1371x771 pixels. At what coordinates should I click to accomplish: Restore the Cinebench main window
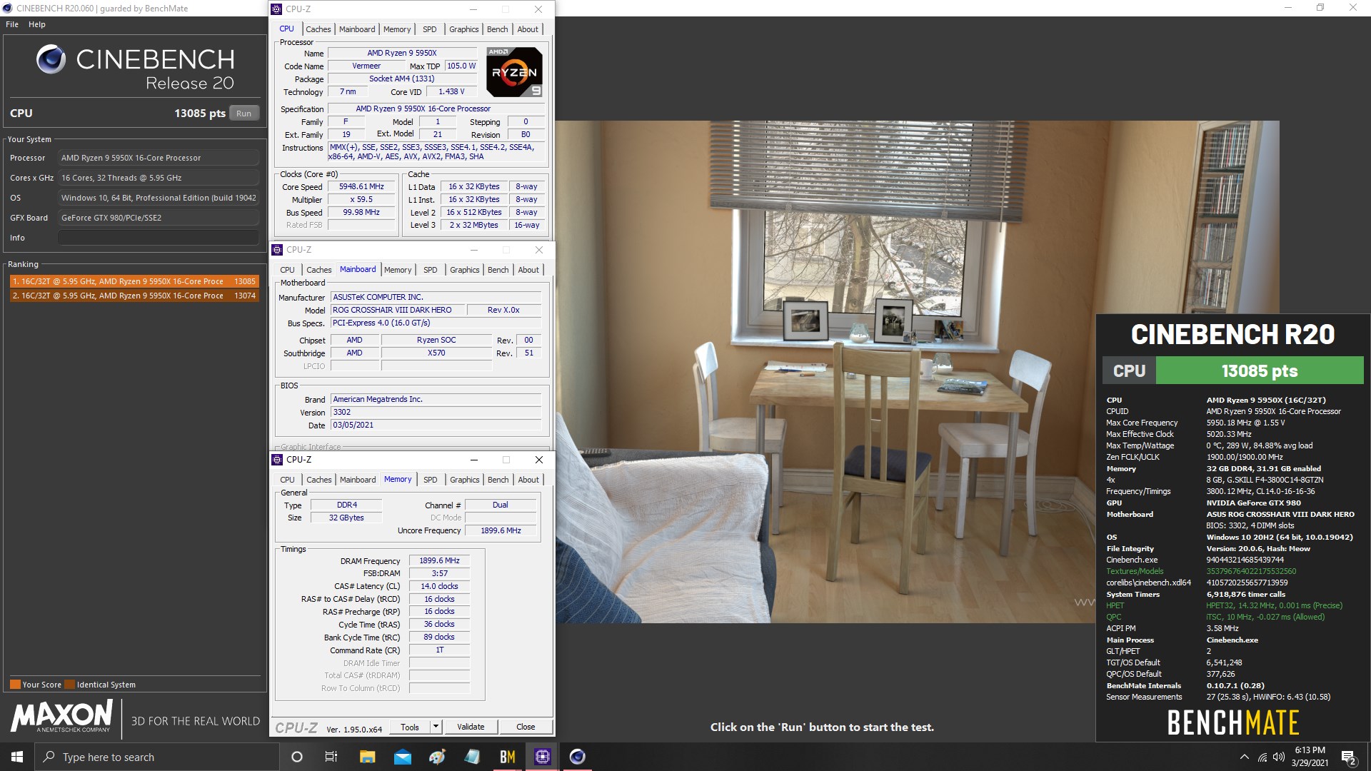[x=1320, y=8]
